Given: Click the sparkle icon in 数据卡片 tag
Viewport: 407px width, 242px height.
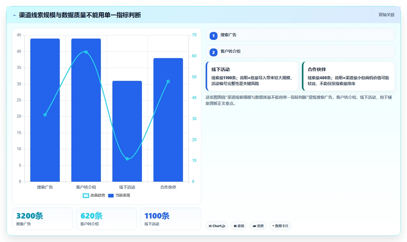Looking at the screenshot, I should coord(273,226).
